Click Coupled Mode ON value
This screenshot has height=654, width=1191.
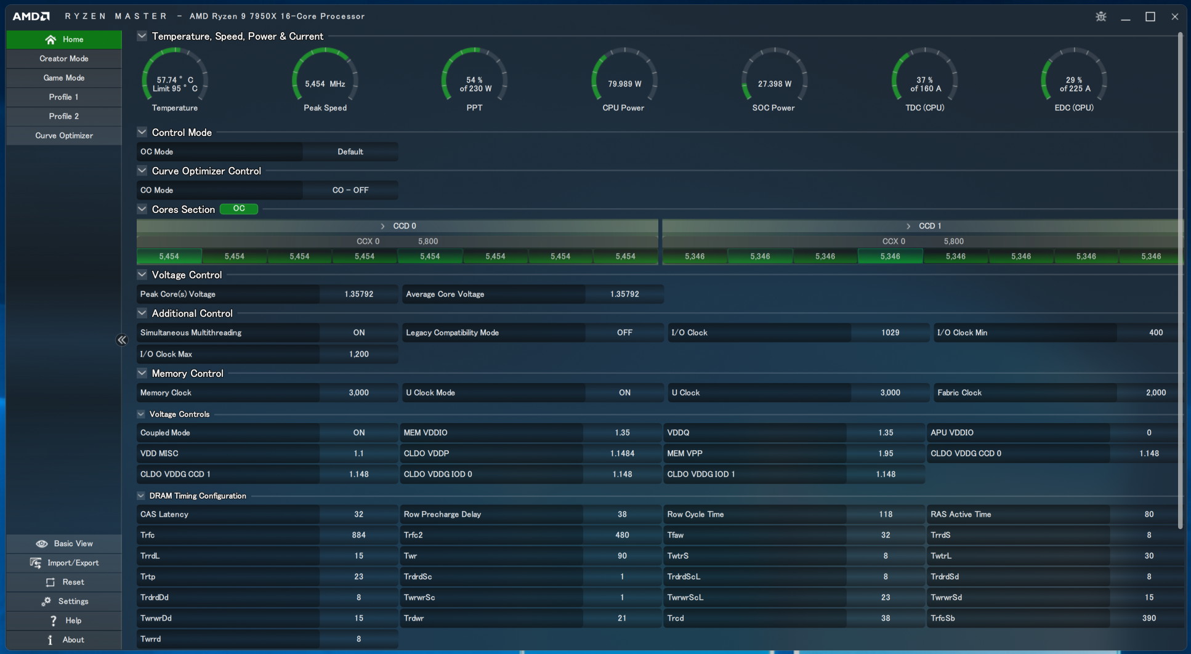[x=359, y=433]
